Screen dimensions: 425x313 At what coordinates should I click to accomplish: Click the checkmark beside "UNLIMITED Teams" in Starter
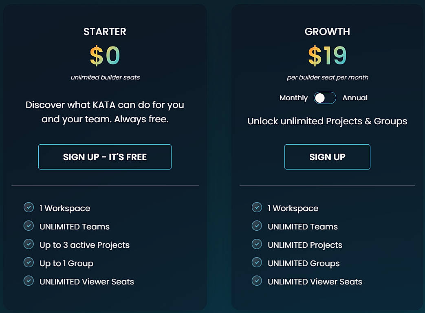coord(29,226)
